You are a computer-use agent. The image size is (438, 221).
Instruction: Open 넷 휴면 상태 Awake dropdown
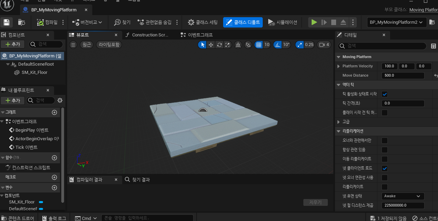point(403,196)
